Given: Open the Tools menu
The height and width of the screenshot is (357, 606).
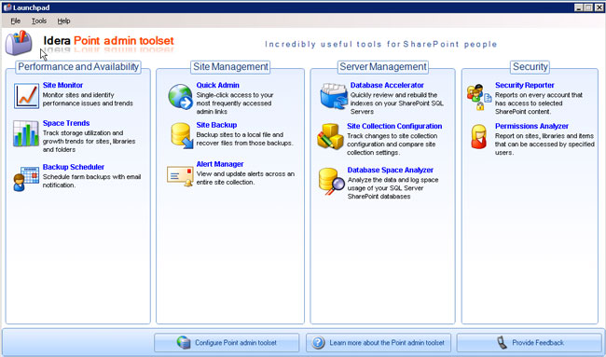Looking at the screenshot, I should [x=39, y=21].
